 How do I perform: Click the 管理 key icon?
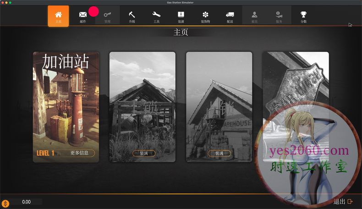(107, 16)
